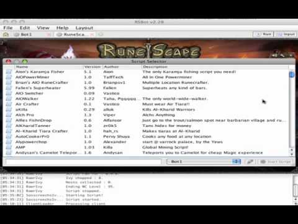Open the Layout menu
Viewport: 298px width, 224px height.
click(84, 28)
